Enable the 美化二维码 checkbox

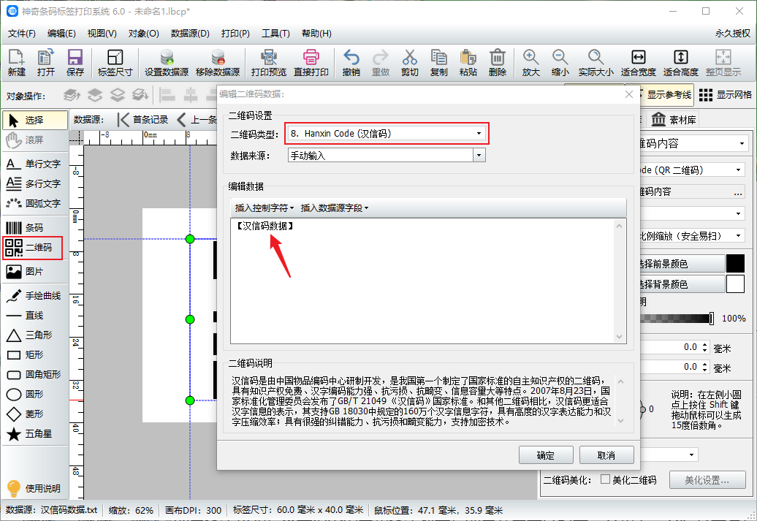point(605,480)
